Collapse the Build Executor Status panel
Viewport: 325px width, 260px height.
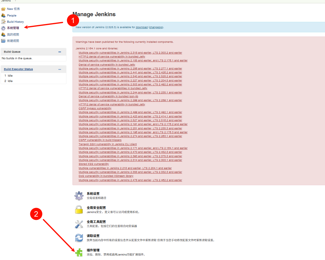60,69
